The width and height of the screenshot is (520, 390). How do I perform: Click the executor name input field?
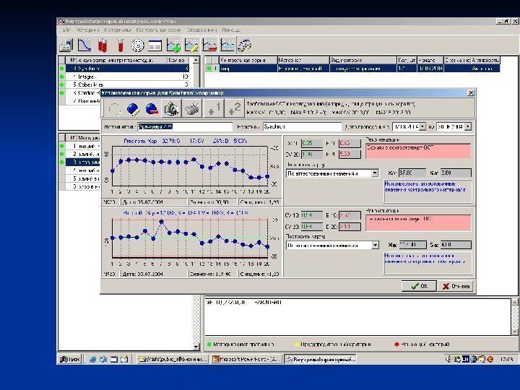[185, 126]
